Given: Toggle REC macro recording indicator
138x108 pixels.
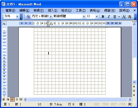Looking at the screenshot, I should tap(97, 104).
